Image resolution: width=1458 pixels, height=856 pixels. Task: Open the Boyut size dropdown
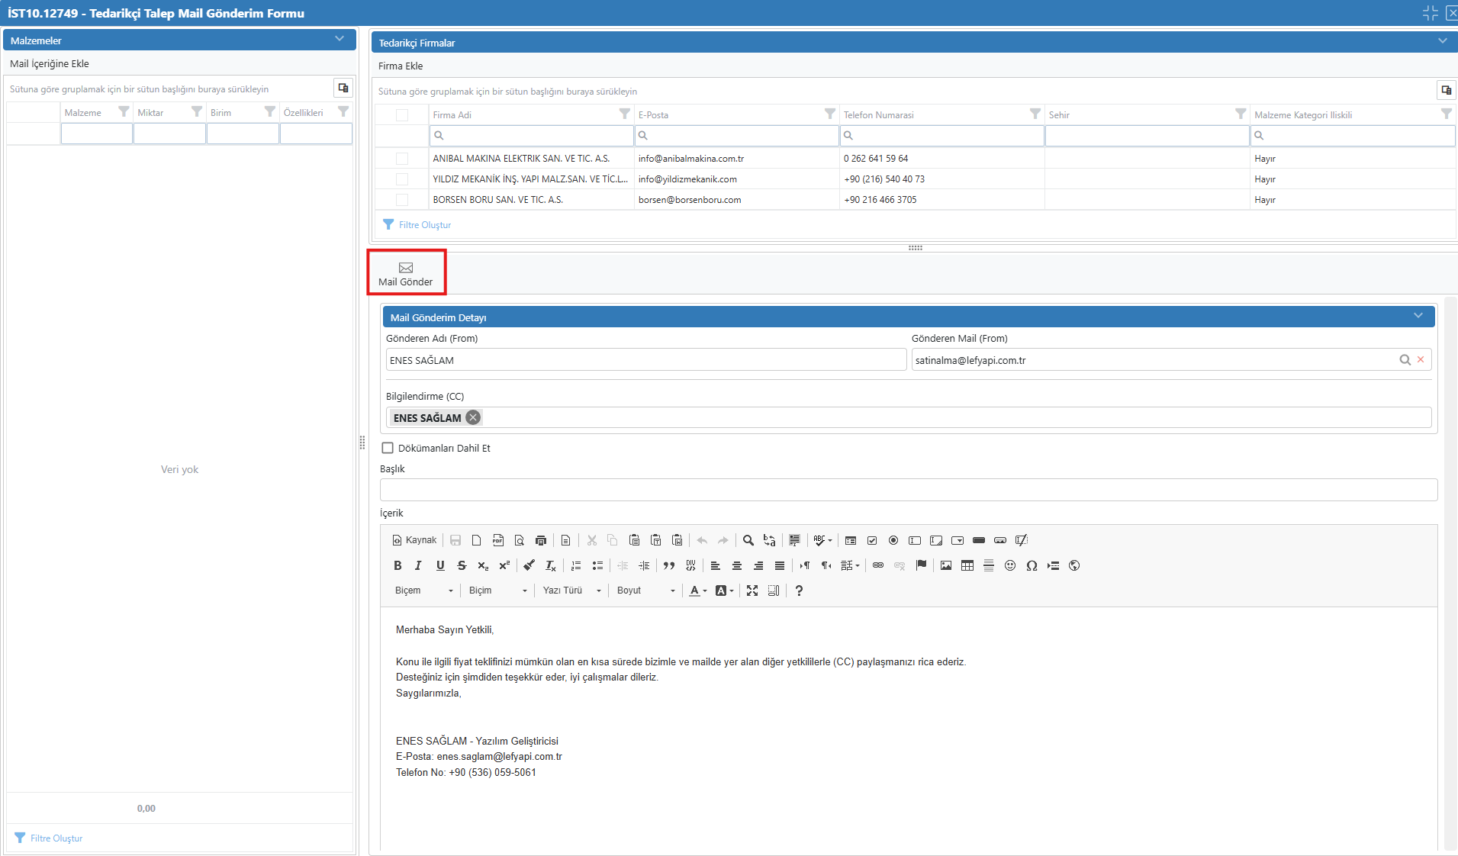click(x=645, y=591)
